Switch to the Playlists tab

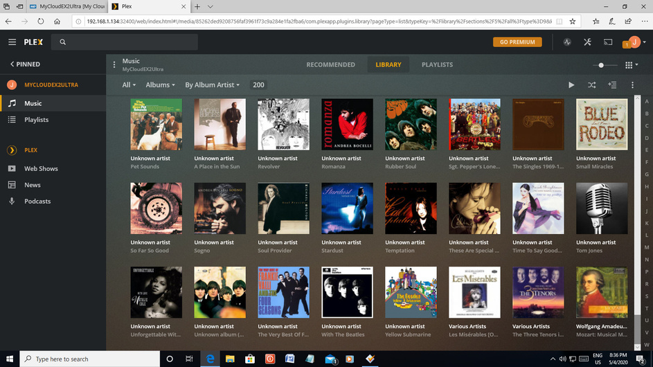click(x=437, y=64)
